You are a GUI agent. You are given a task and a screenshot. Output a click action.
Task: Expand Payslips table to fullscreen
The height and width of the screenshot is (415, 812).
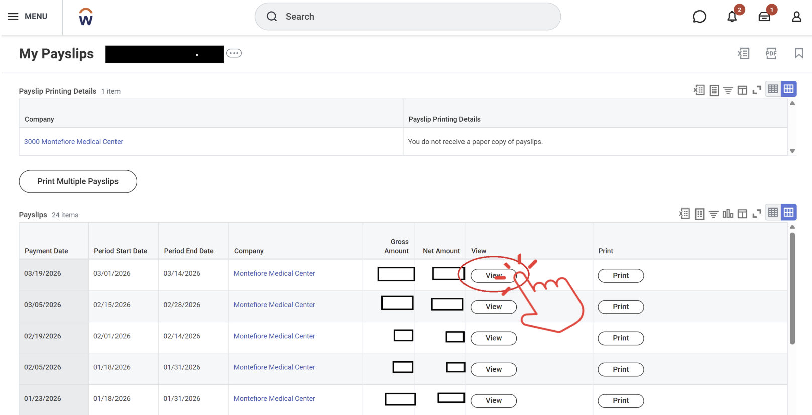tap(757, 214)
